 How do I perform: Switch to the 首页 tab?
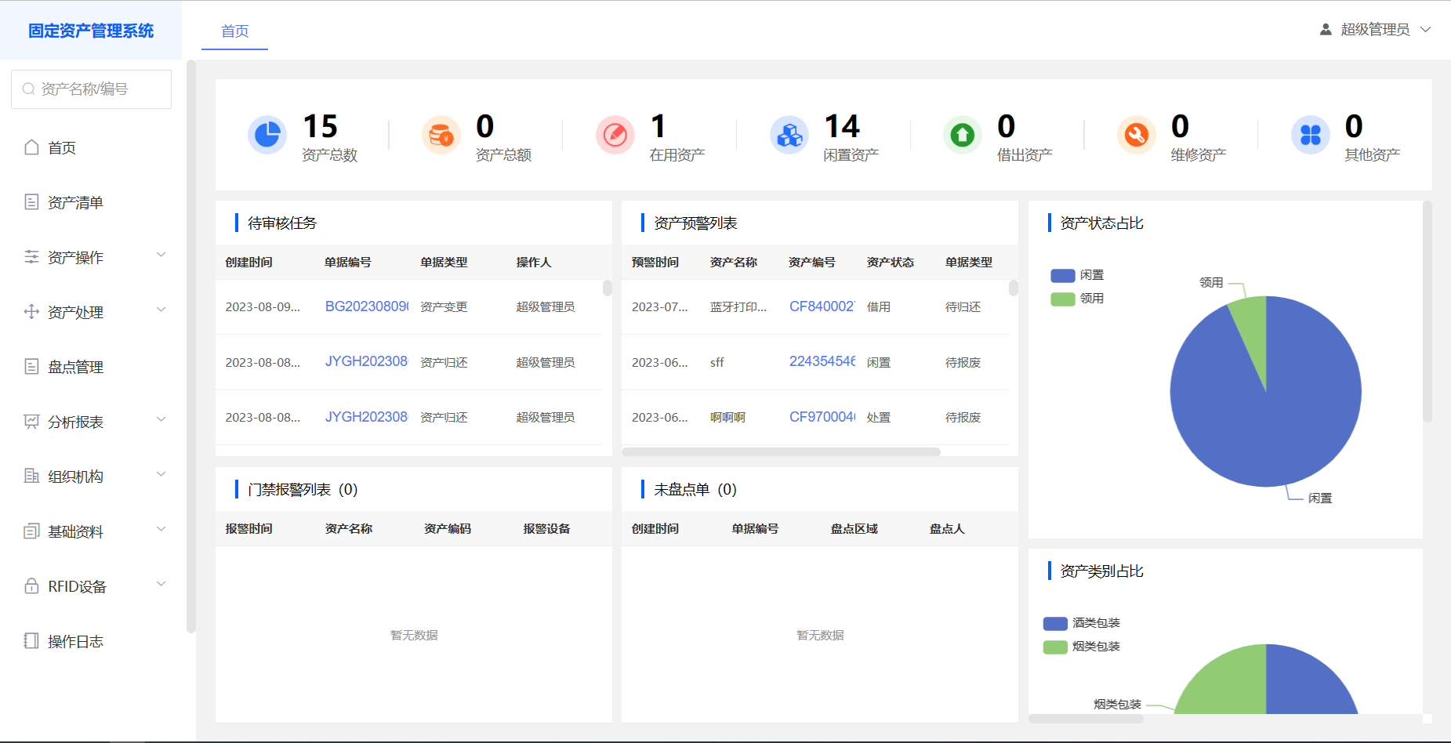pos(234,31)
